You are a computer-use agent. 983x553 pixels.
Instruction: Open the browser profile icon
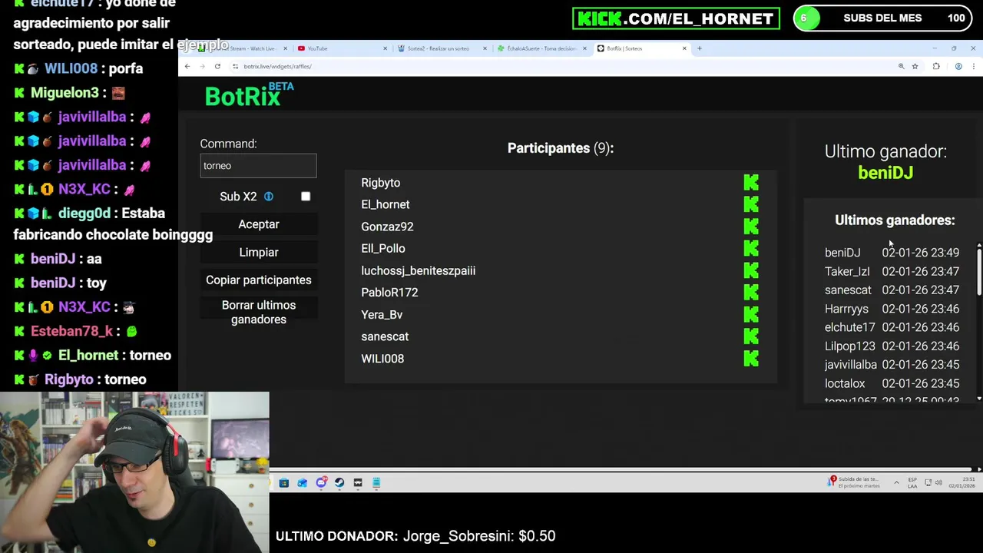coord(958,67)
